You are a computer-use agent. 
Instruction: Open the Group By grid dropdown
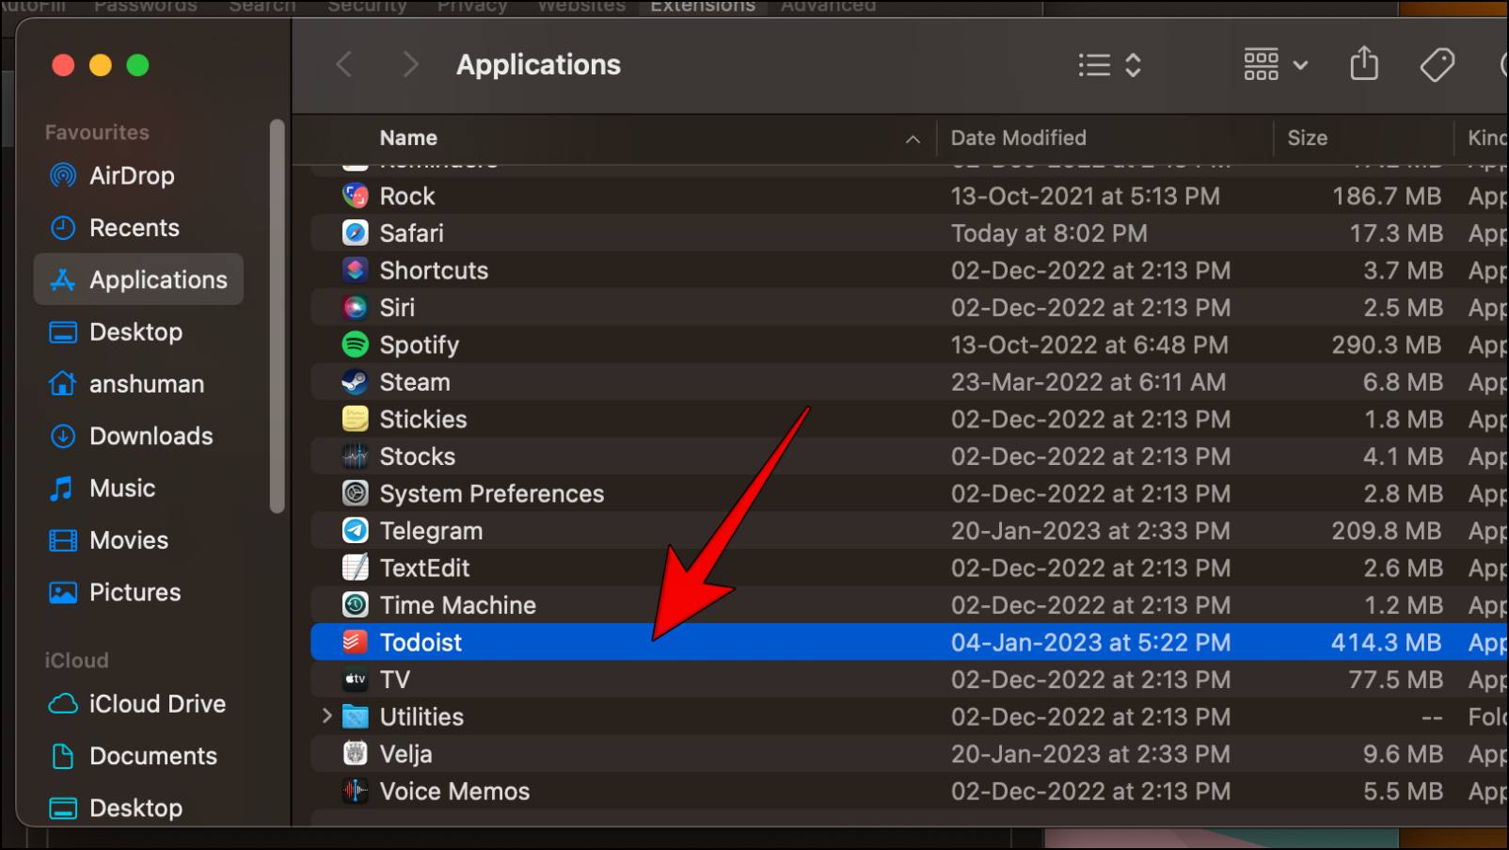1276,65
